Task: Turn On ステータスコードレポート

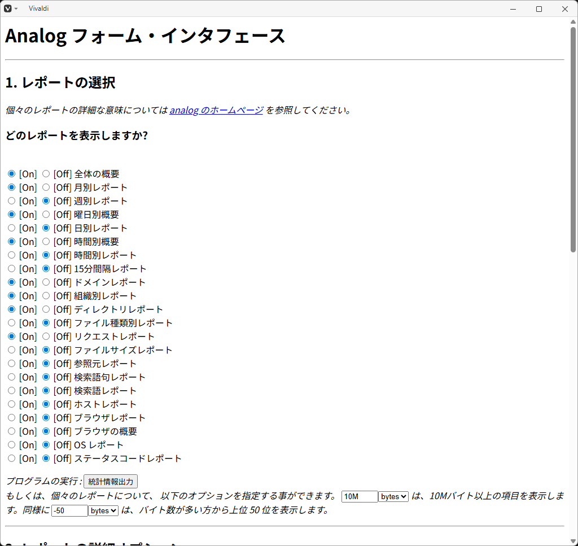Action: click(11, 458)
